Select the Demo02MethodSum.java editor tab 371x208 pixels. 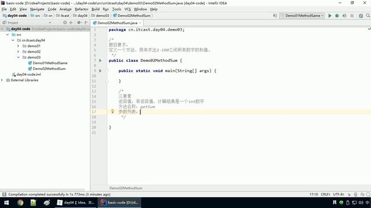[117, 23]
